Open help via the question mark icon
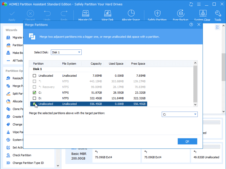This screenshot has width=226, height=169. click(x=191, y=24)
